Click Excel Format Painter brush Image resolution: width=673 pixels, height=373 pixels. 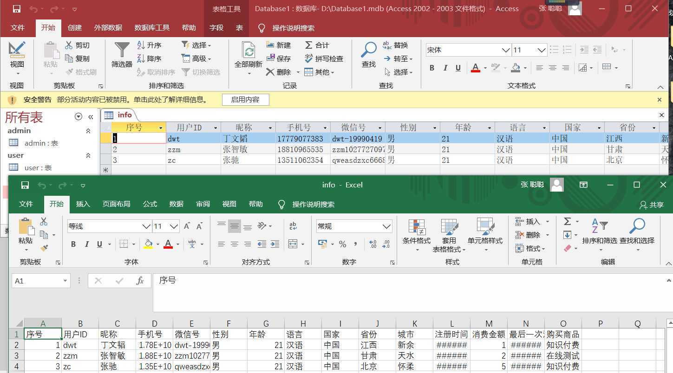coord(44,248)
